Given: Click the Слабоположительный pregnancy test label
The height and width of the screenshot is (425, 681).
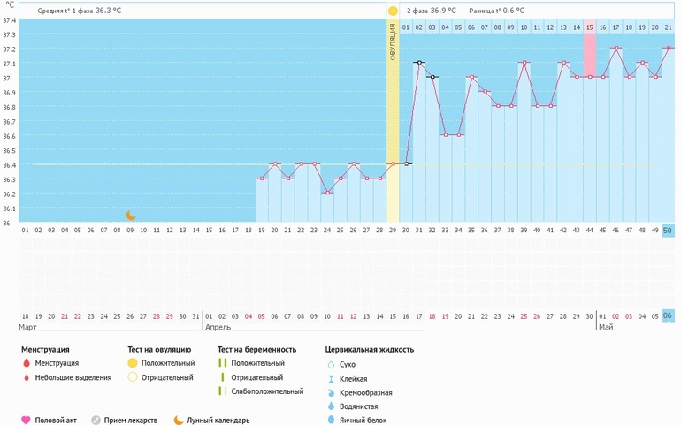Looking at the screenshot, I should [x=267, y=391].
